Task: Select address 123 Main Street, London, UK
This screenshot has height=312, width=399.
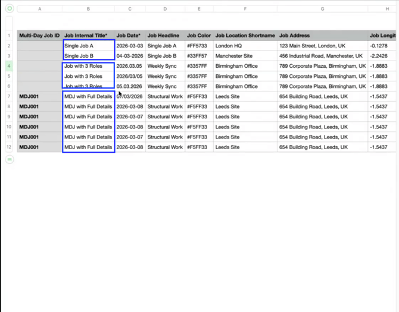Action: [322, 46]
